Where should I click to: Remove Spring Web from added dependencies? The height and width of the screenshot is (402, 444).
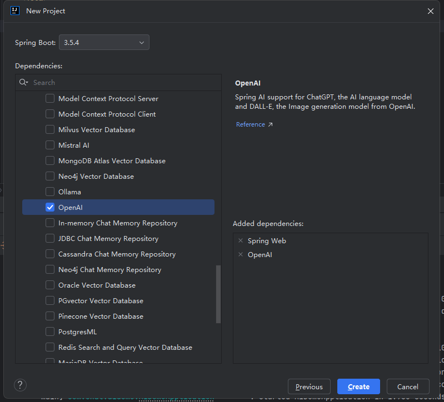[x=241, y=240]
